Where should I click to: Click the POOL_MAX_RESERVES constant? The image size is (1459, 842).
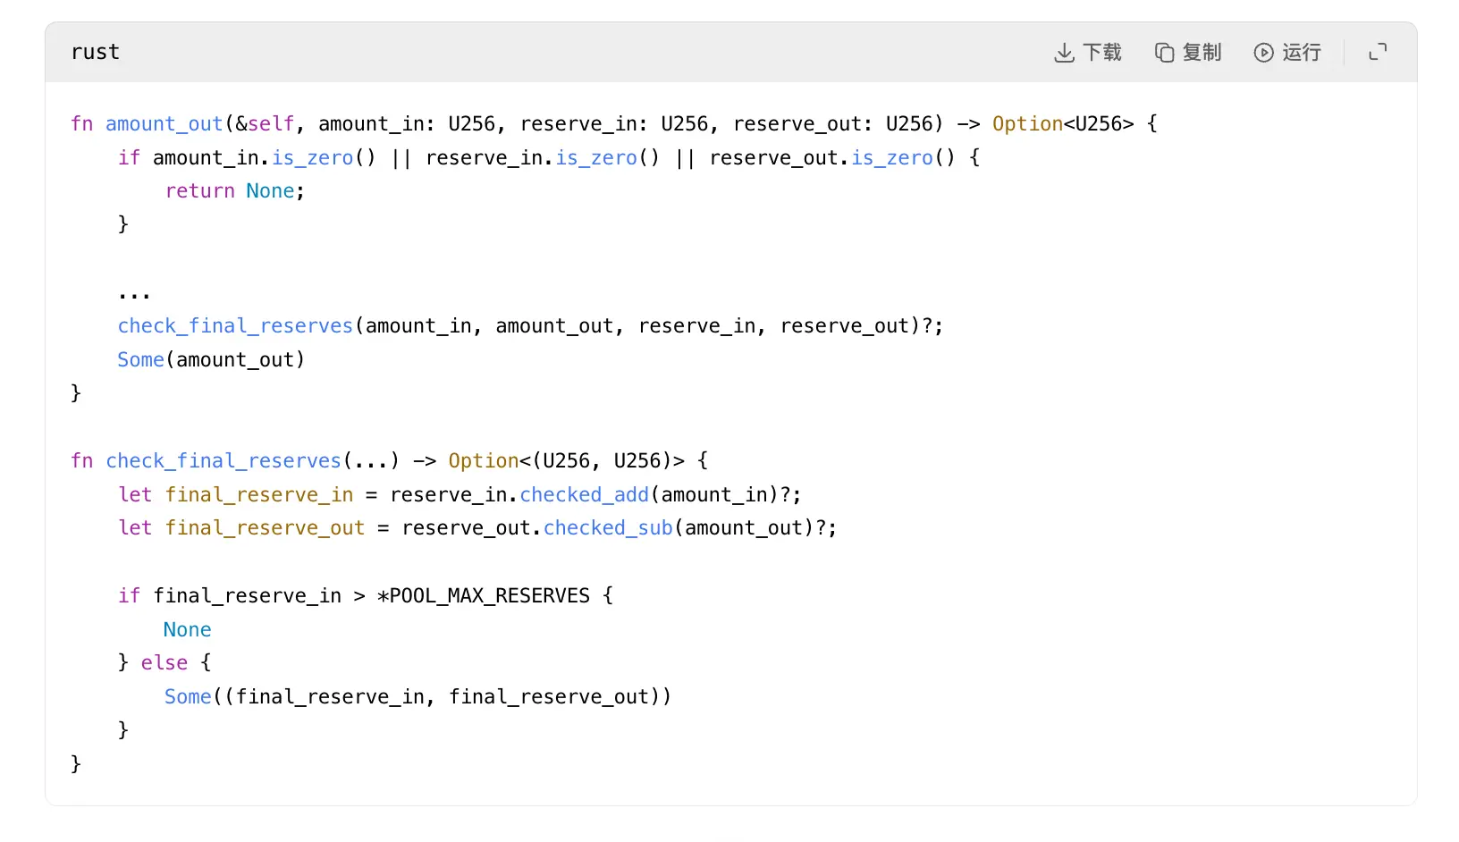[489, 596]
